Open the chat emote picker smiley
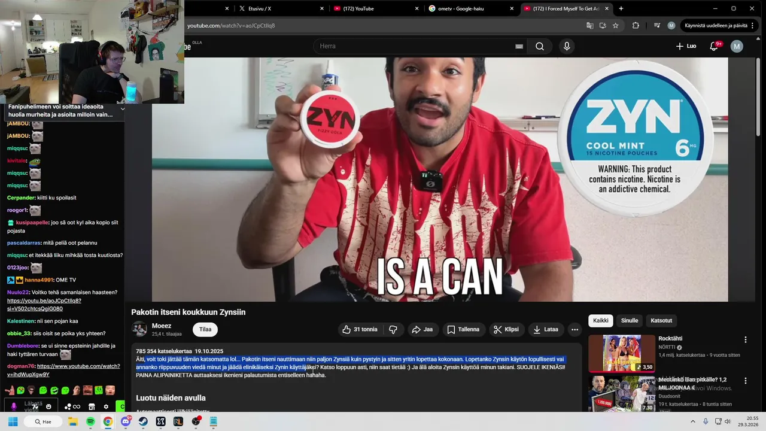 click(48, 406)
